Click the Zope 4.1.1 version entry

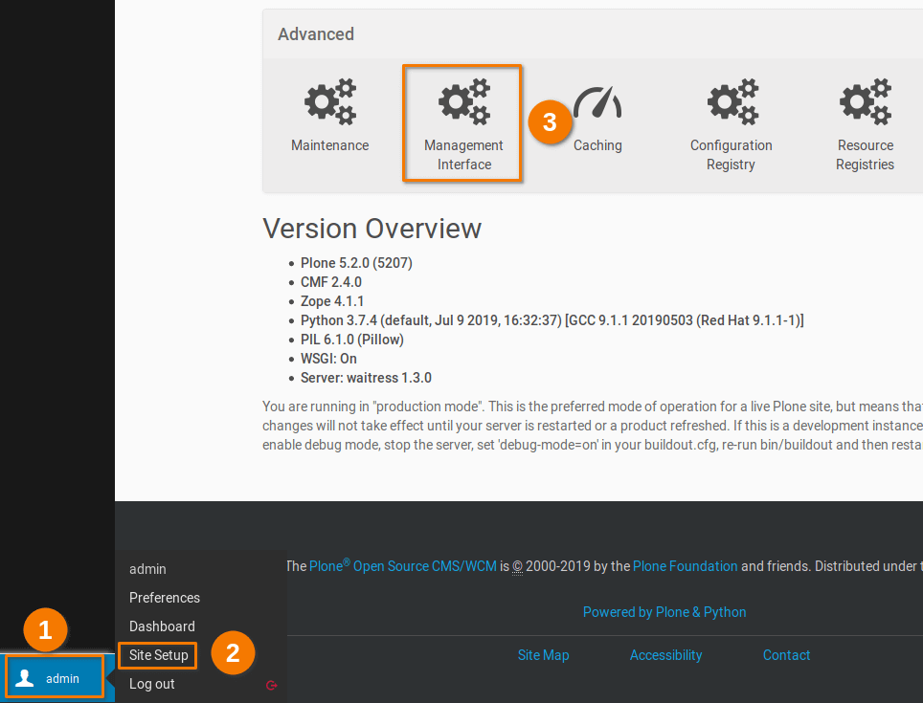pos(332,301)
